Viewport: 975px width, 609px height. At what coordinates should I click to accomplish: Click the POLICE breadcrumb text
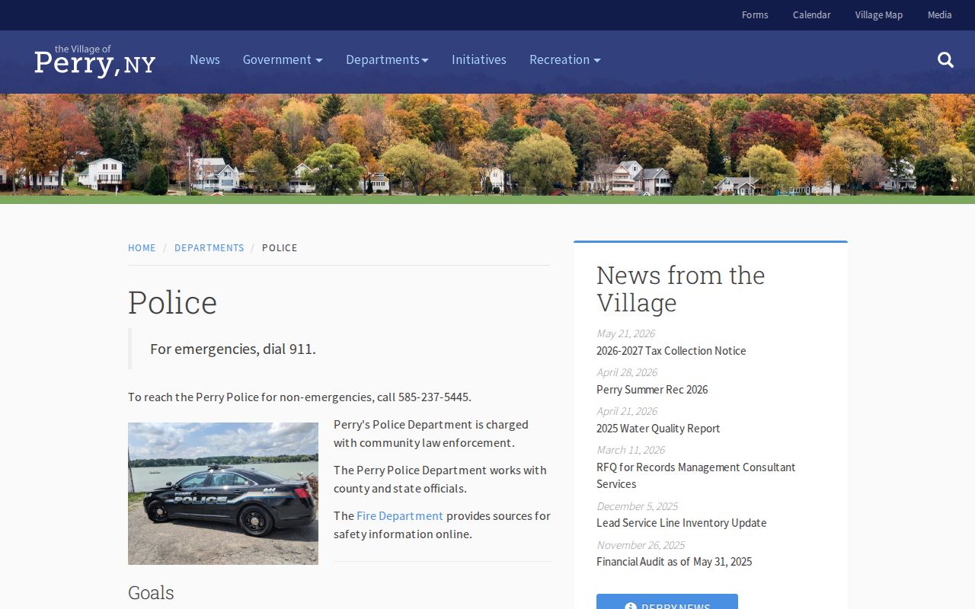(x=280, y=248)
